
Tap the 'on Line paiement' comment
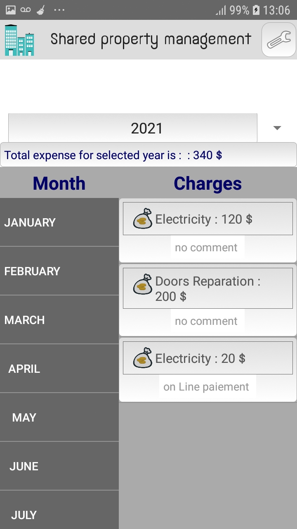[206, 387]
